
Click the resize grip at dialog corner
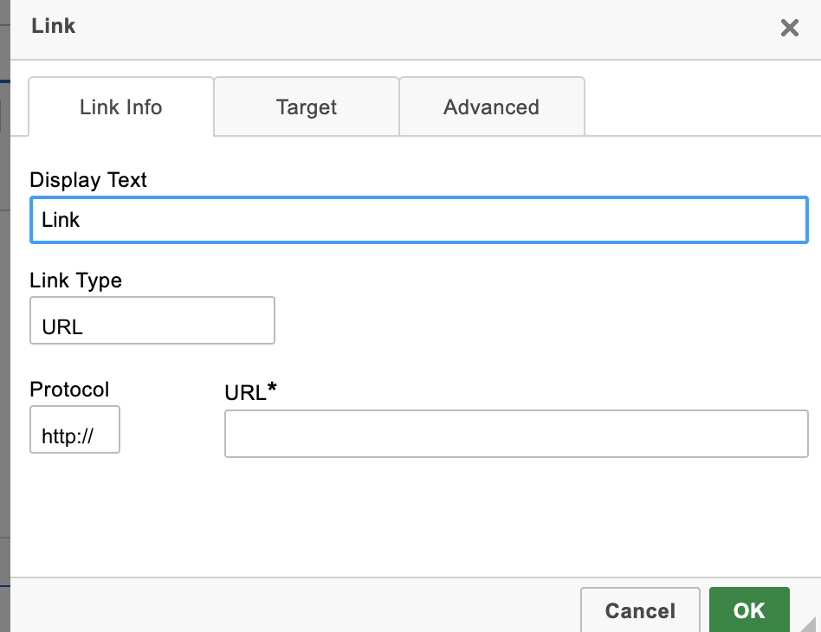(810, 623)
